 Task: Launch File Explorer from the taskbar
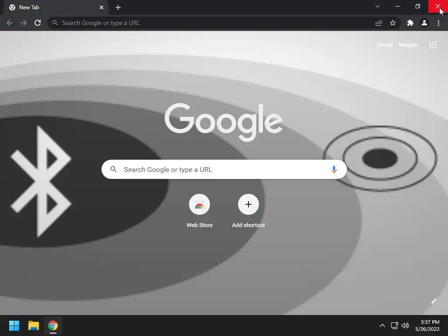[x=33, y=325]
